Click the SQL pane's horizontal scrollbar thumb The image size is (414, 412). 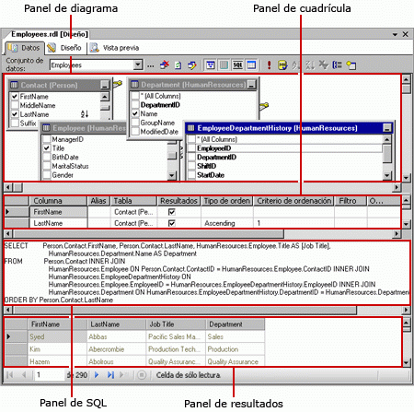pyautogui.click(x=185, y=310)
